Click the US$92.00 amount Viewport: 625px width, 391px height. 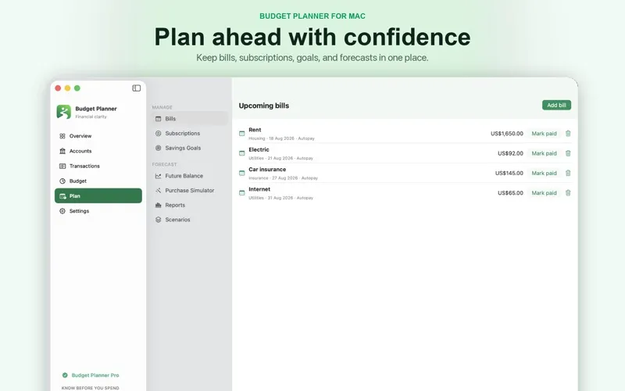click(x=510, y=153)
